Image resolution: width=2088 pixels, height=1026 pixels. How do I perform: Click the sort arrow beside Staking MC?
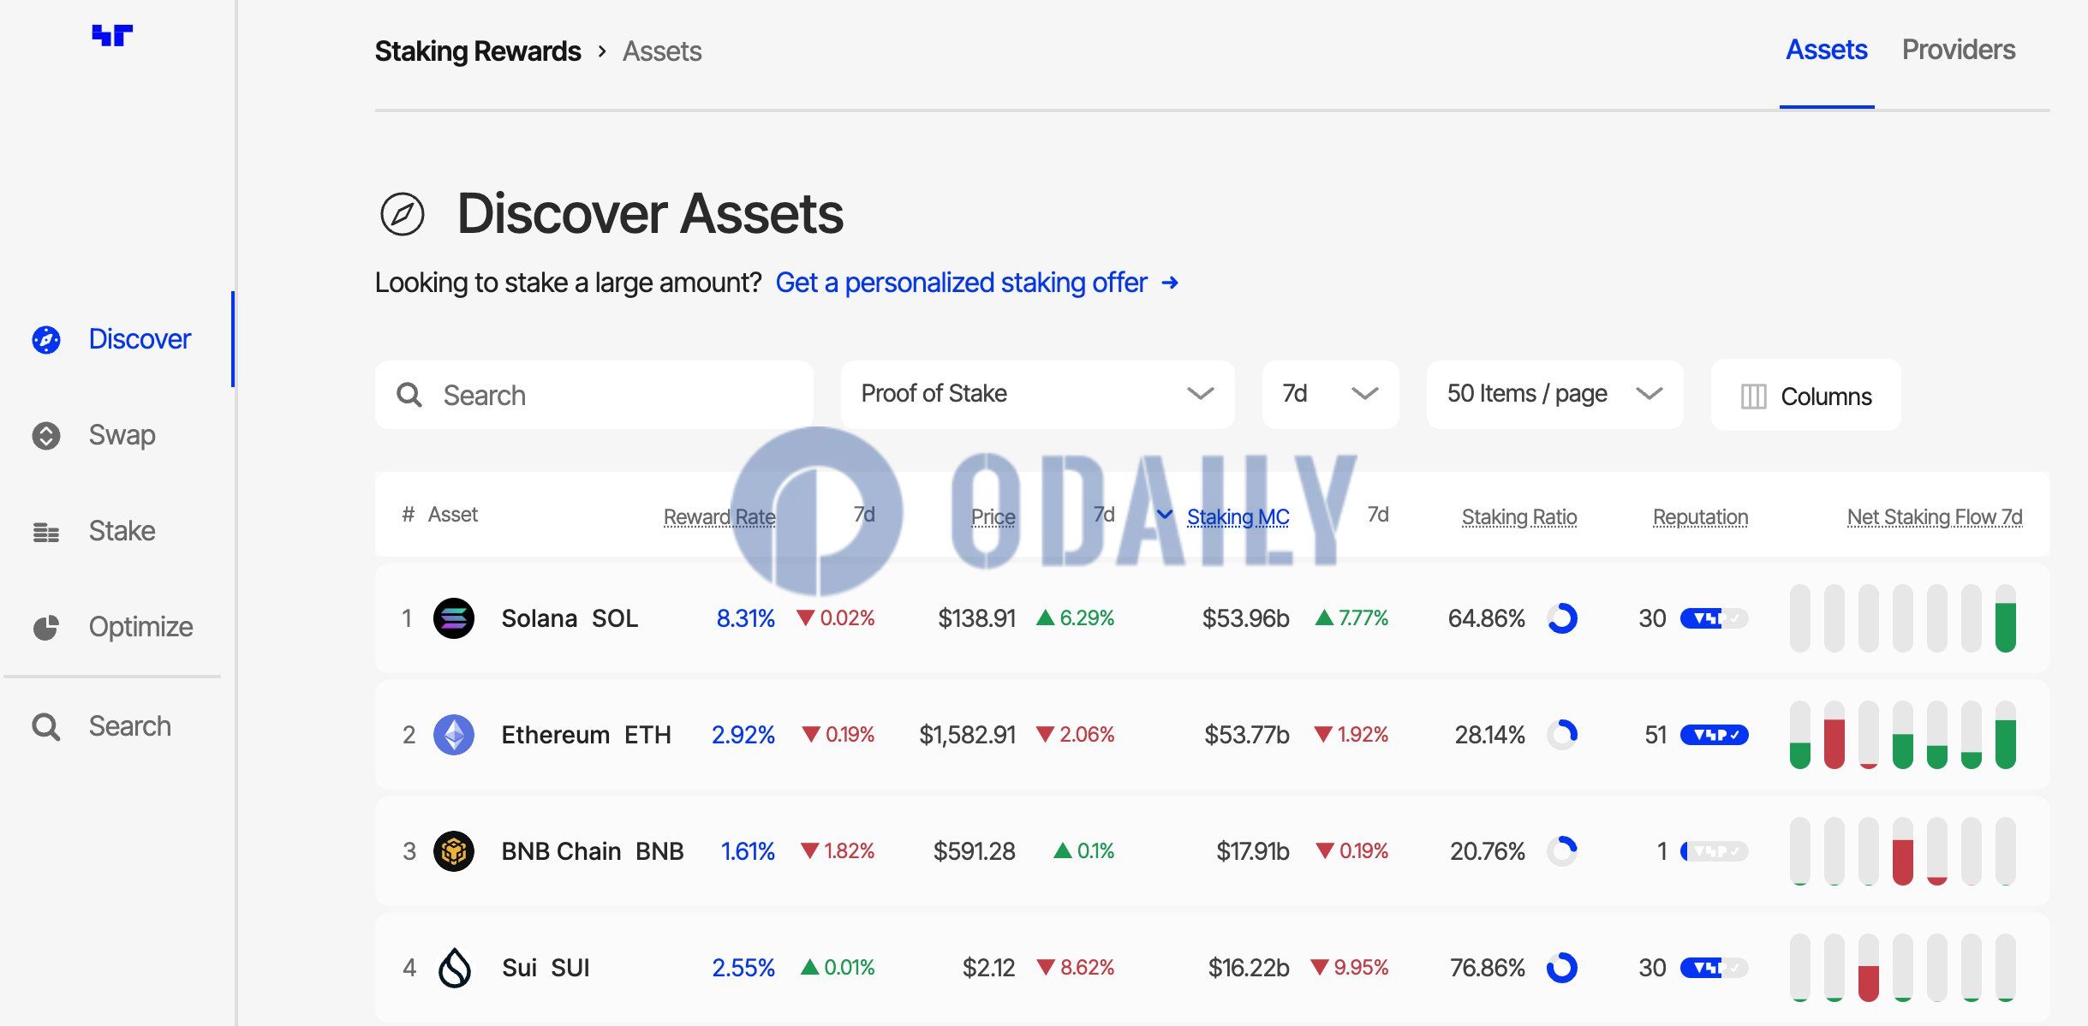tap(1165, 515)
